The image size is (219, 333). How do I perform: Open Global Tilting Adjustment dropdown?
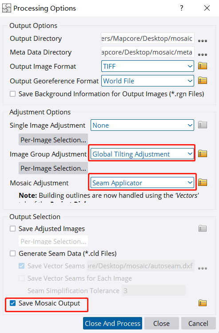[142, 154]
